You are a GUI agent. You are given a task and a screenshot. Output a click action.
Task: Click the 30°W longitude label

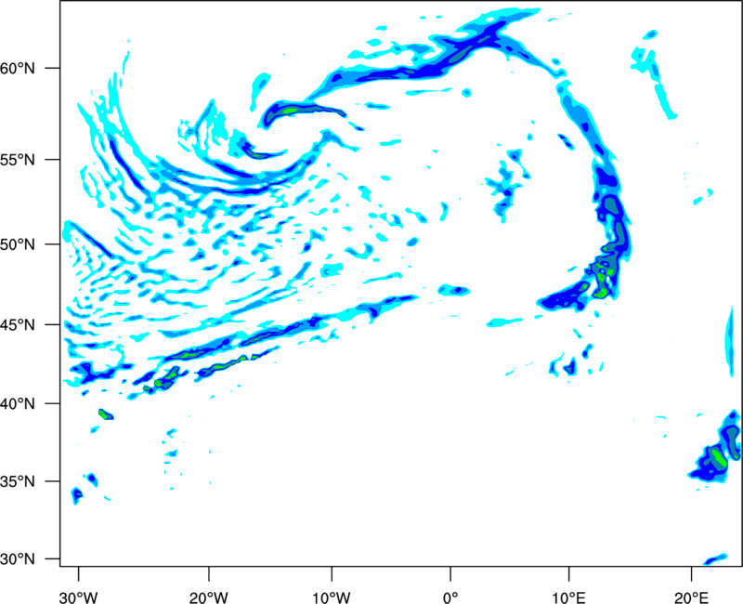pyautogui.click(x=79, y=597)
